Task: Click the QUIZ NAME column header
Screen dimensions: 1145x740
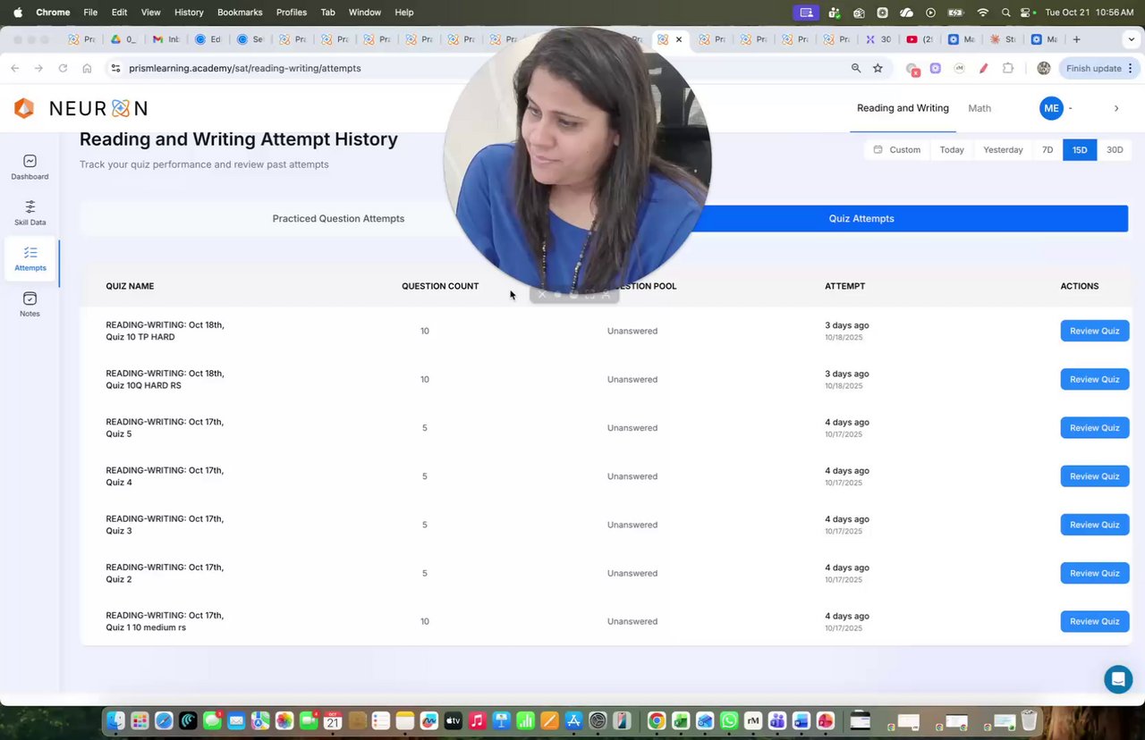Action: click(130, 286)
